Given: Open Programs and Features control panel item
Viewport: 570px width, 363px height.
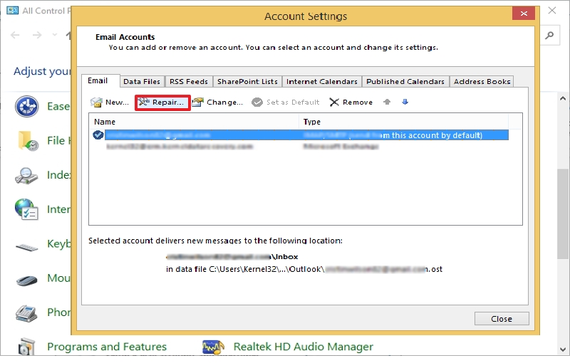Looking at the screenshot, I should click(106, 347).
